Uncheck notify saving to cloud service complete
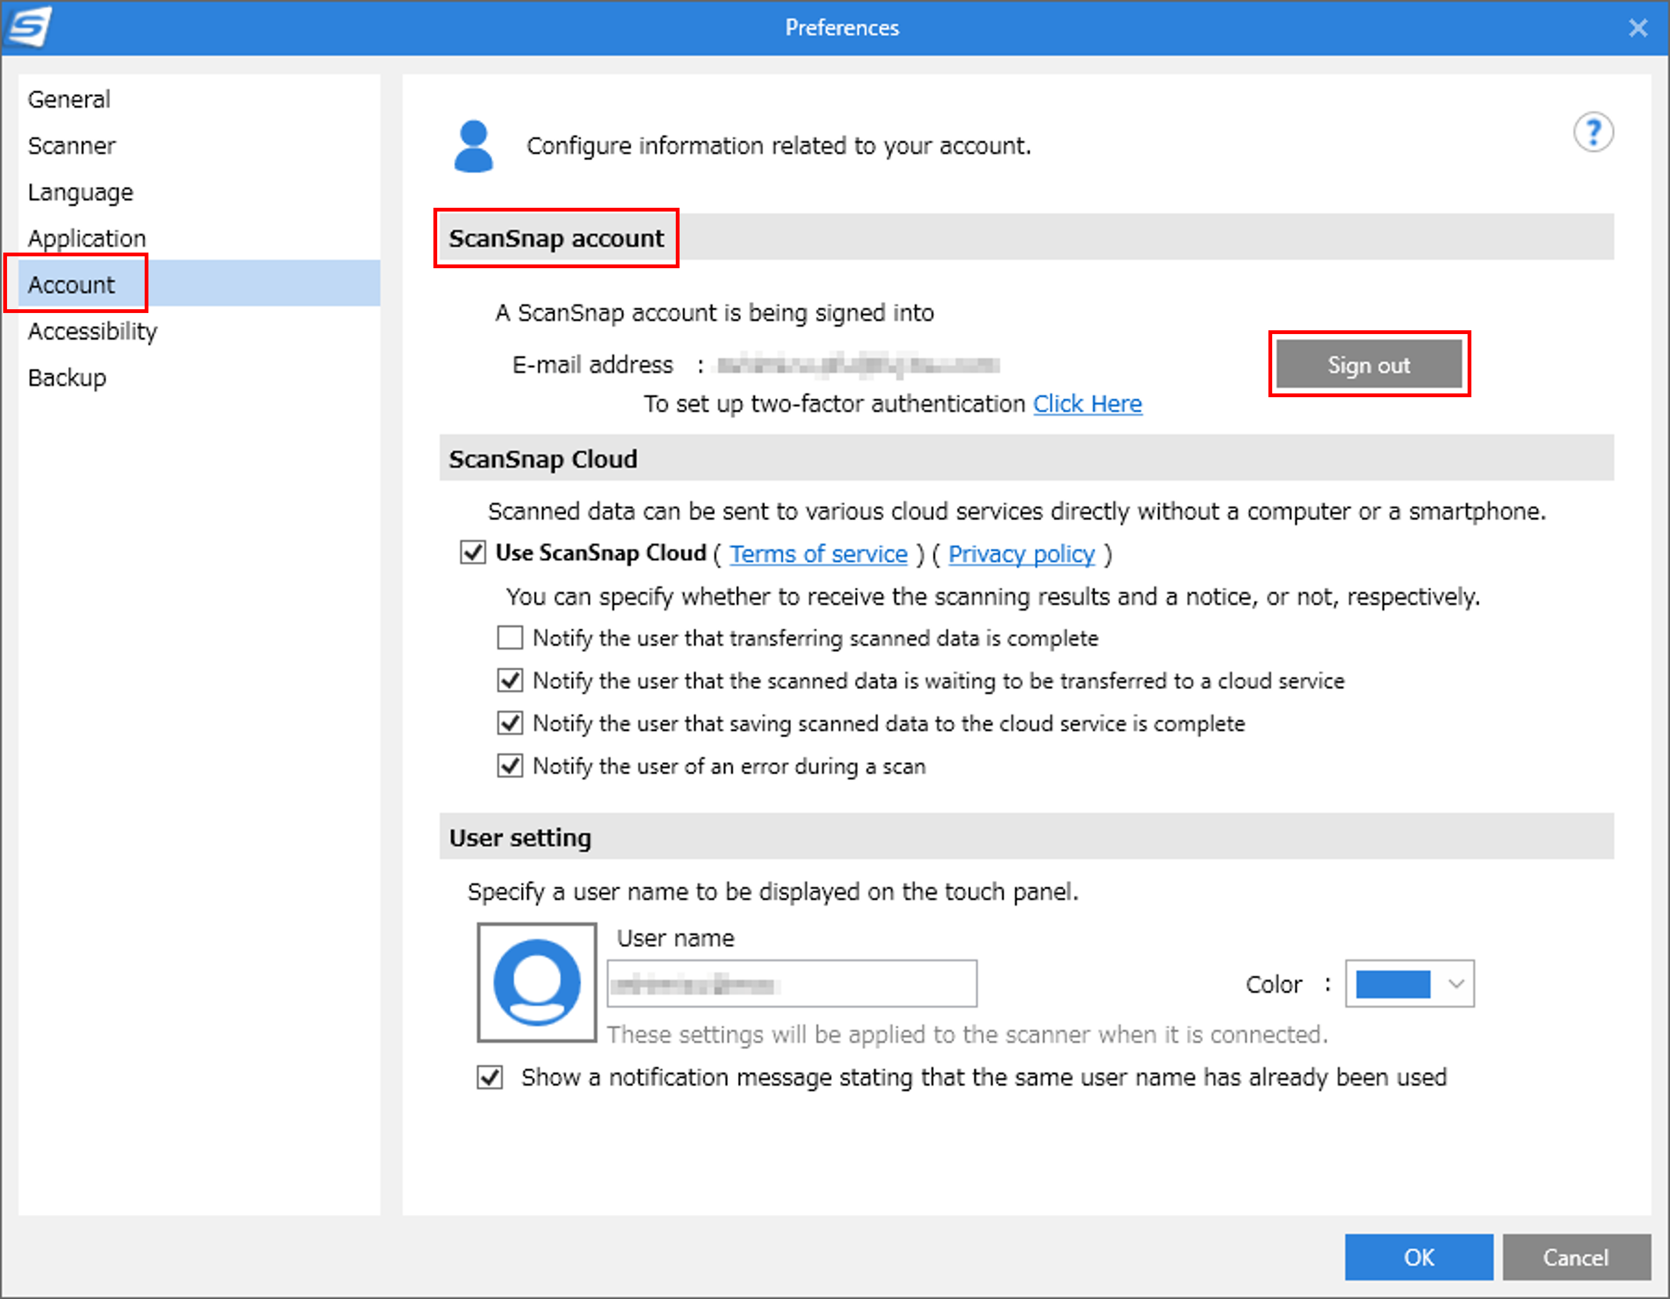 510,723
